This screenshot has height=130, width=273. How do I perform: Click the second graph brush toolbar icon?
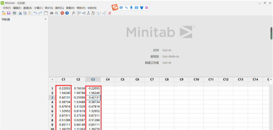point(104,13)
